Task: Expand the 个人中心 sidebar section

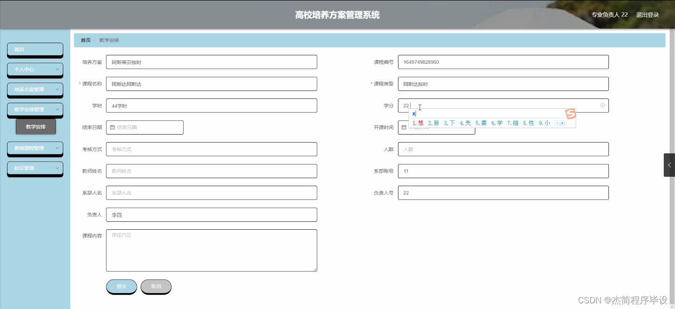Action: tap(35, 70)
